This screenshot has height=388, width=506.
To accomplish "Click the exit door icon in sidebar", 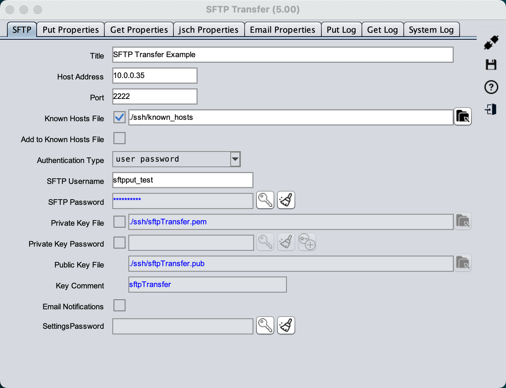I will point(491,109).
